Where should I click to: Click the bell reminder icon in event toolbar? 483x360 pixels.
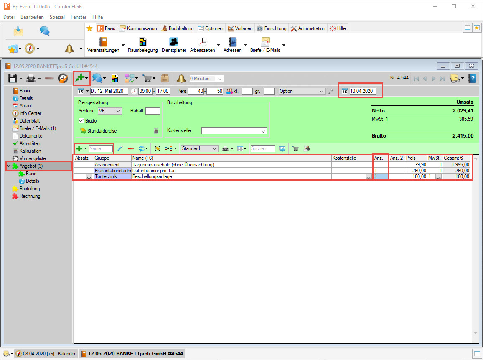[x=181, y=79]
